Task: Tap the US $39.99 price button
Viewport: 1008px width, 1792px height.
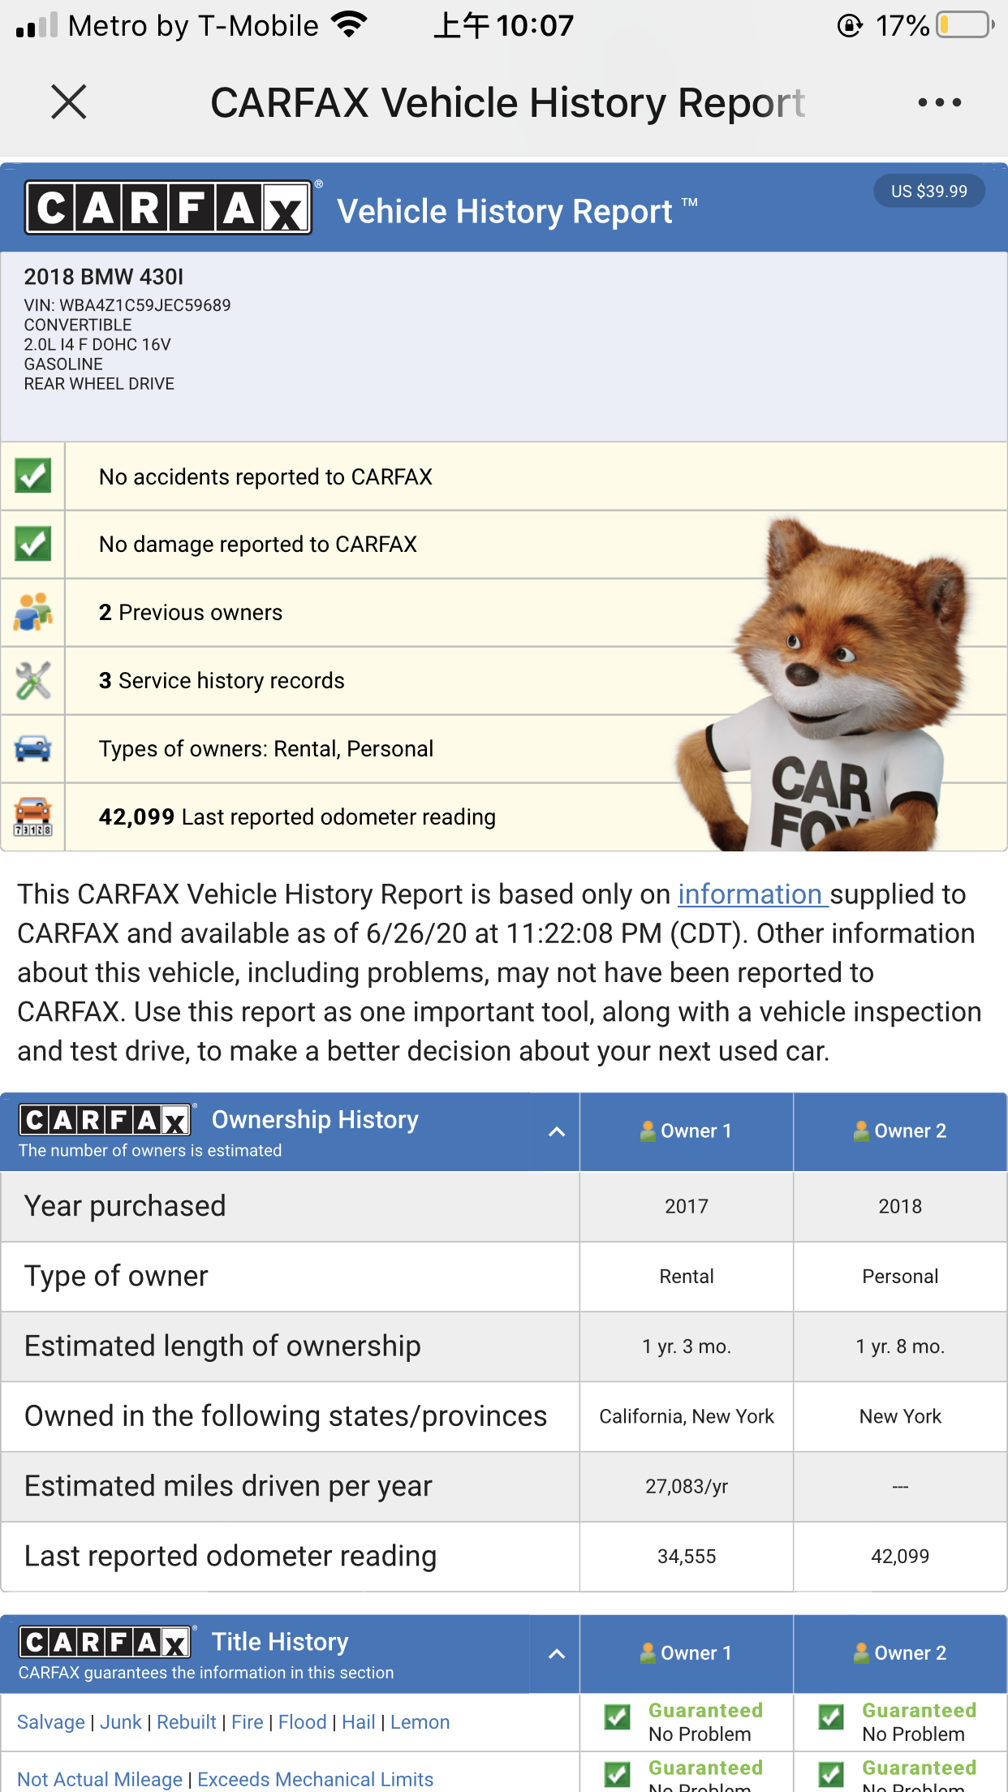Action: click(928, 192)
